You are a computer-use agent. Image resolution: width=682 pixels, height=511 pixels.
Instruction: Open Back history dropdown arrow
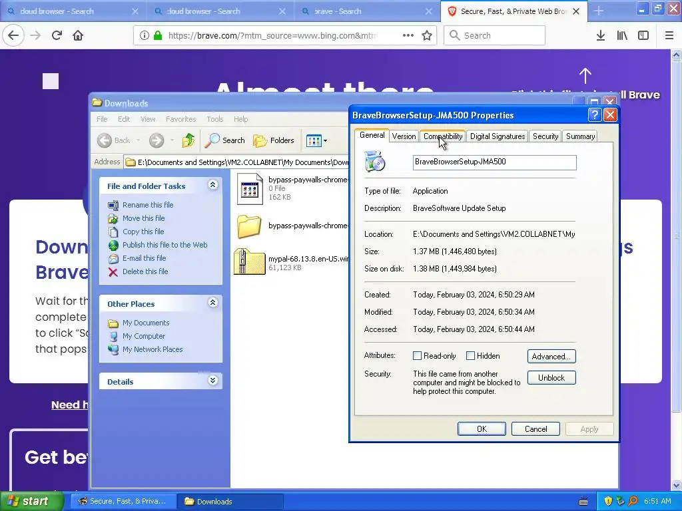click(139, 140)
